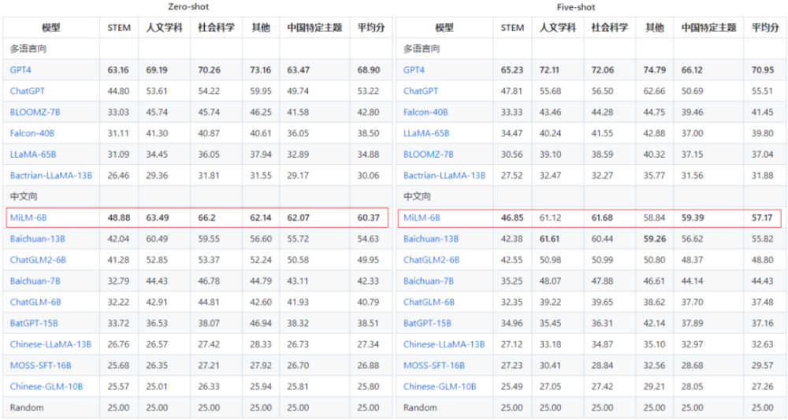Viewport: 788px width, 420px height.
Task: Open Baichuan-13B link in Zero-shot table
Action: [38, 239]
